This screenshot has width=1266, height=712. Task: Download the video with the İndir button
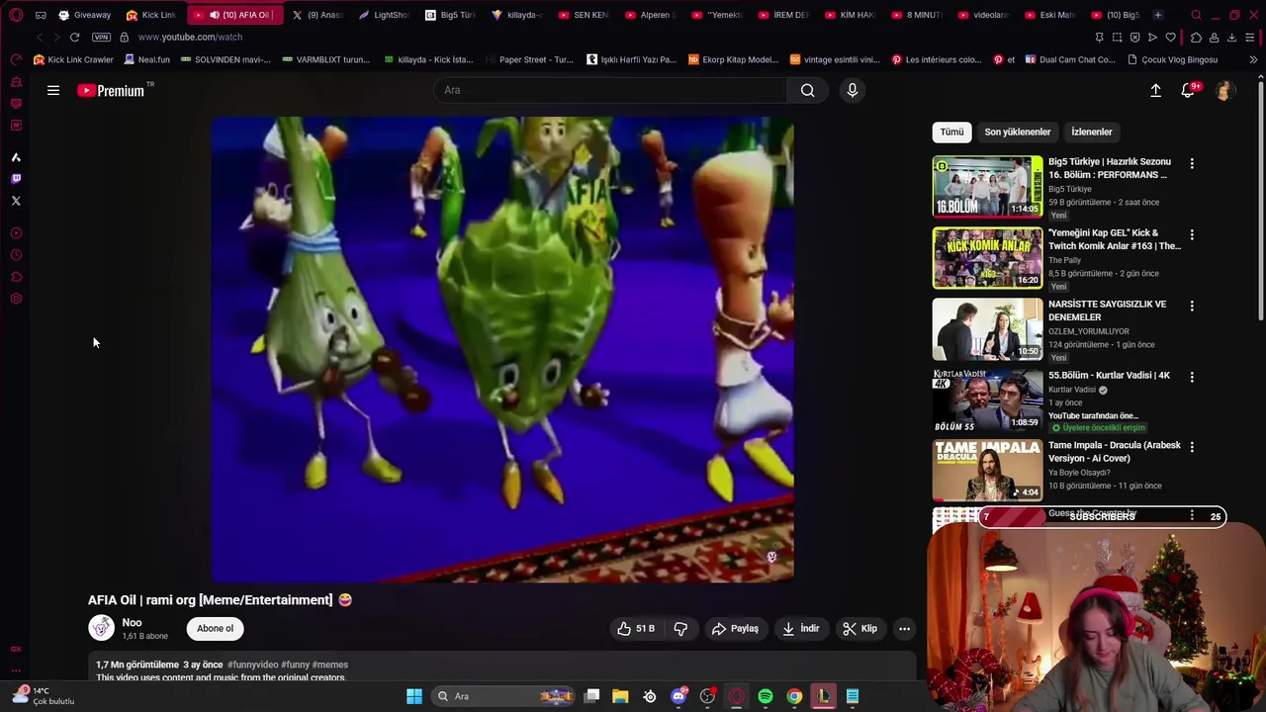point(800,628)
